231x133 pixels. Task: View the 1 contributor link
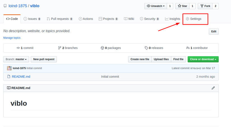(x=197, y=48)
